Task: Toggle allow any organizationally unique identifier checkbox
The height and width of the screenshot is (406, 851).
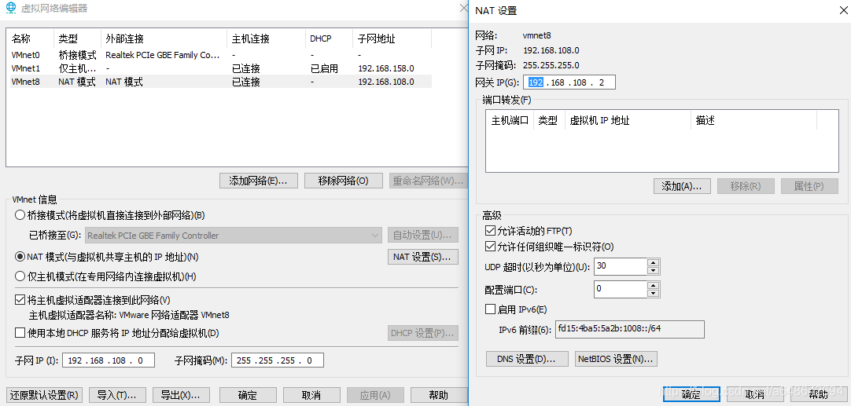Action: coord(490,247)
